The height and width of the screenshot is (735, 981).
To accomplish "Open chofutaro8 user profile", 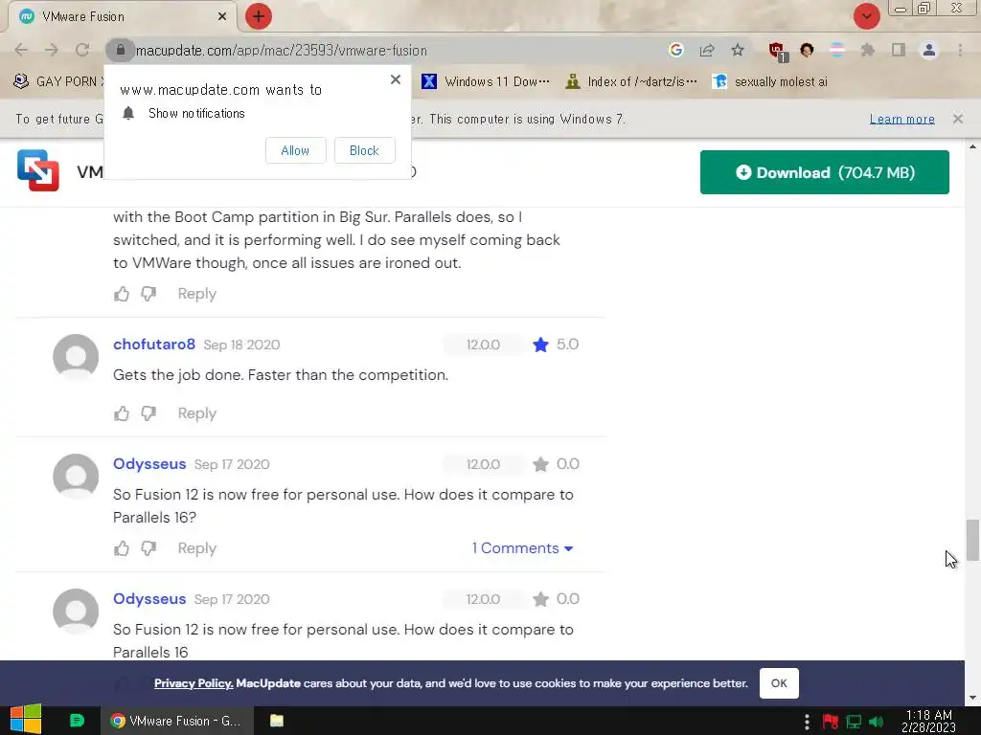I will tap(154, 345).
